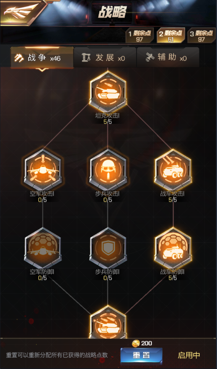Select strategy preset 2 with 51 points

pos(171,36)
